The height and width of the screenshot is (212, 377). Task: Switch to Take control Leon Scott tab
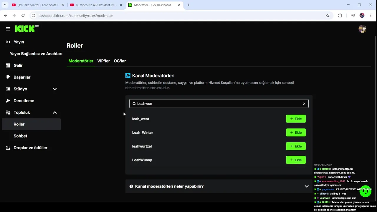click(38, 5)
